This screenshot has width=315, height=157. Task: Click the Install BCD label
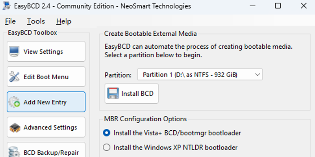pyautogui.click(x=137, y=93)
